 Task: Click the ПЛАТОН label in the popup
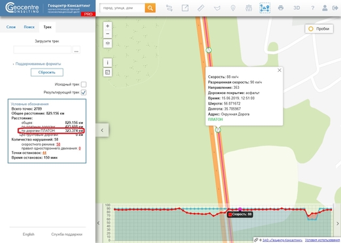point(216,120)
